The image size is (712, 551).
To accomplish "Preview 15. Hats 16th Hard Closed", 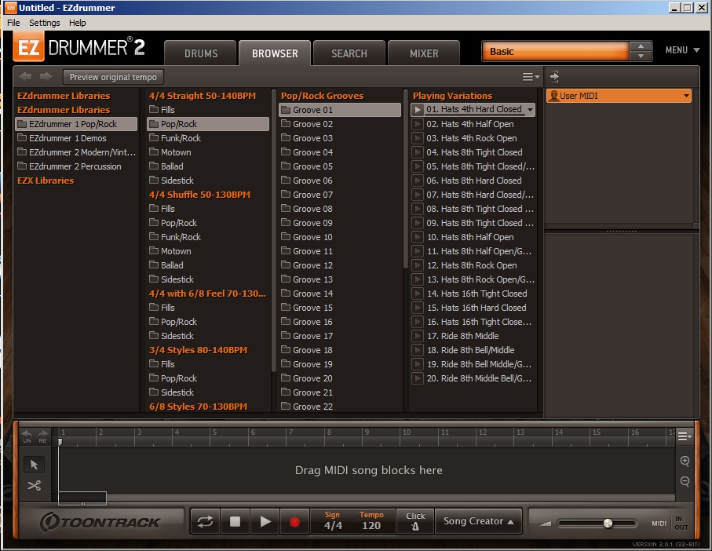I will coord(418,308).
